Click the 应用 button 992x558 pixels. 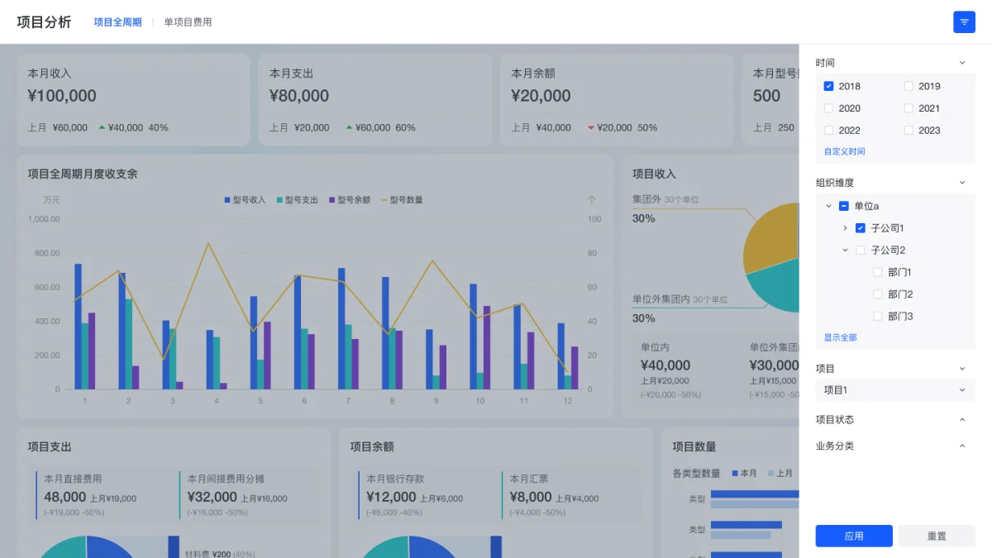coord(854,536)
